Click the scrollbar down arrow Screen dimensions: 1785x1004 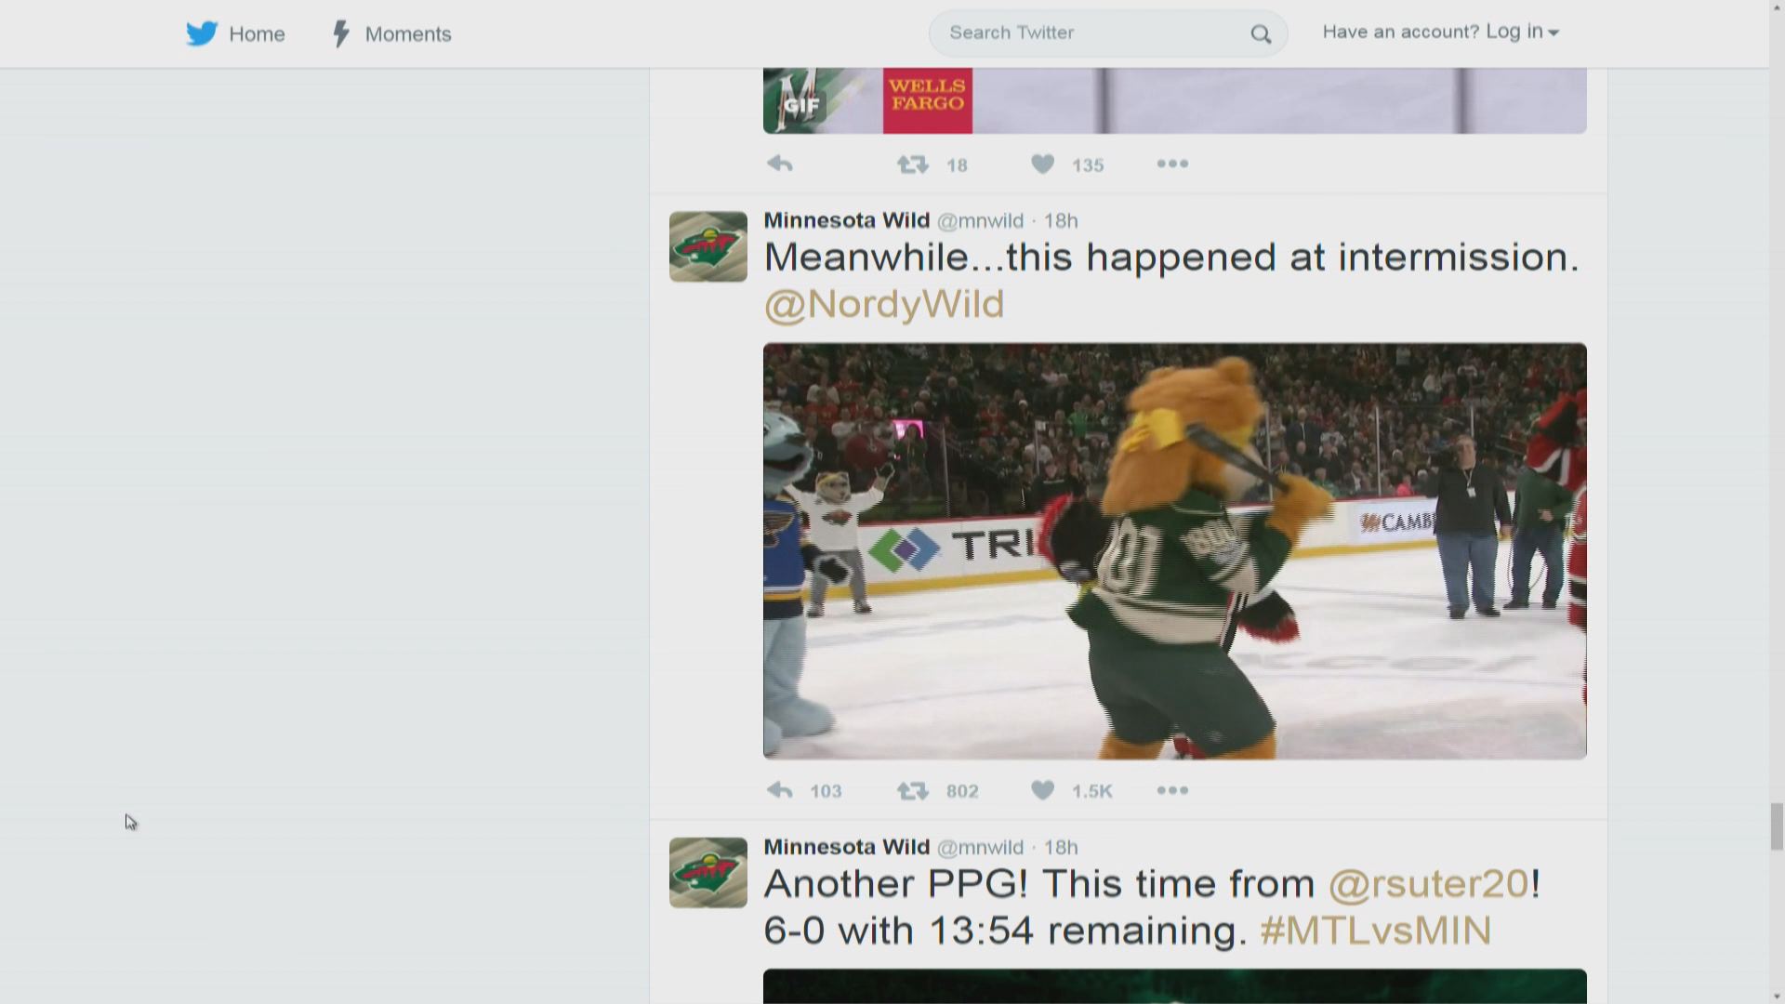[1777, 997]
